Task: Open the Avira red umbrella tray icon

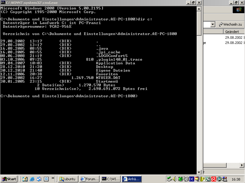Action: (213, 179)
